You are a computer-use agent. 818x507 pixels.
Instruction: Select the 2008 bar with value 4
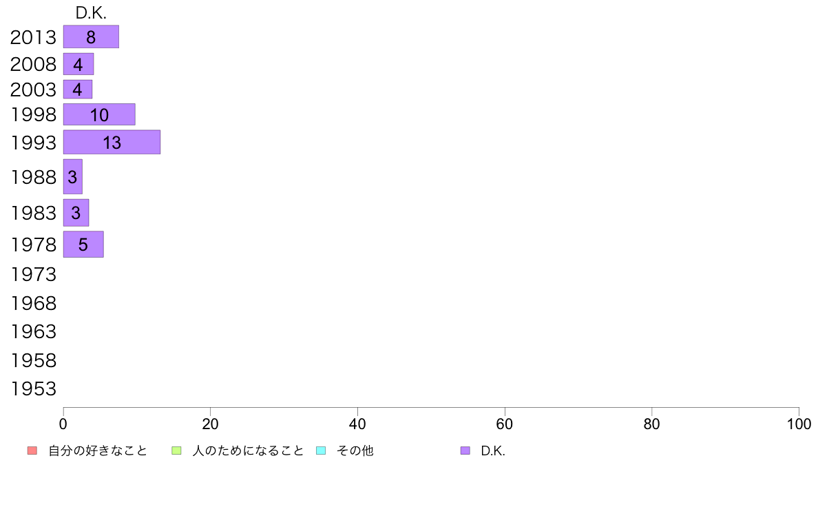[78, 64]
